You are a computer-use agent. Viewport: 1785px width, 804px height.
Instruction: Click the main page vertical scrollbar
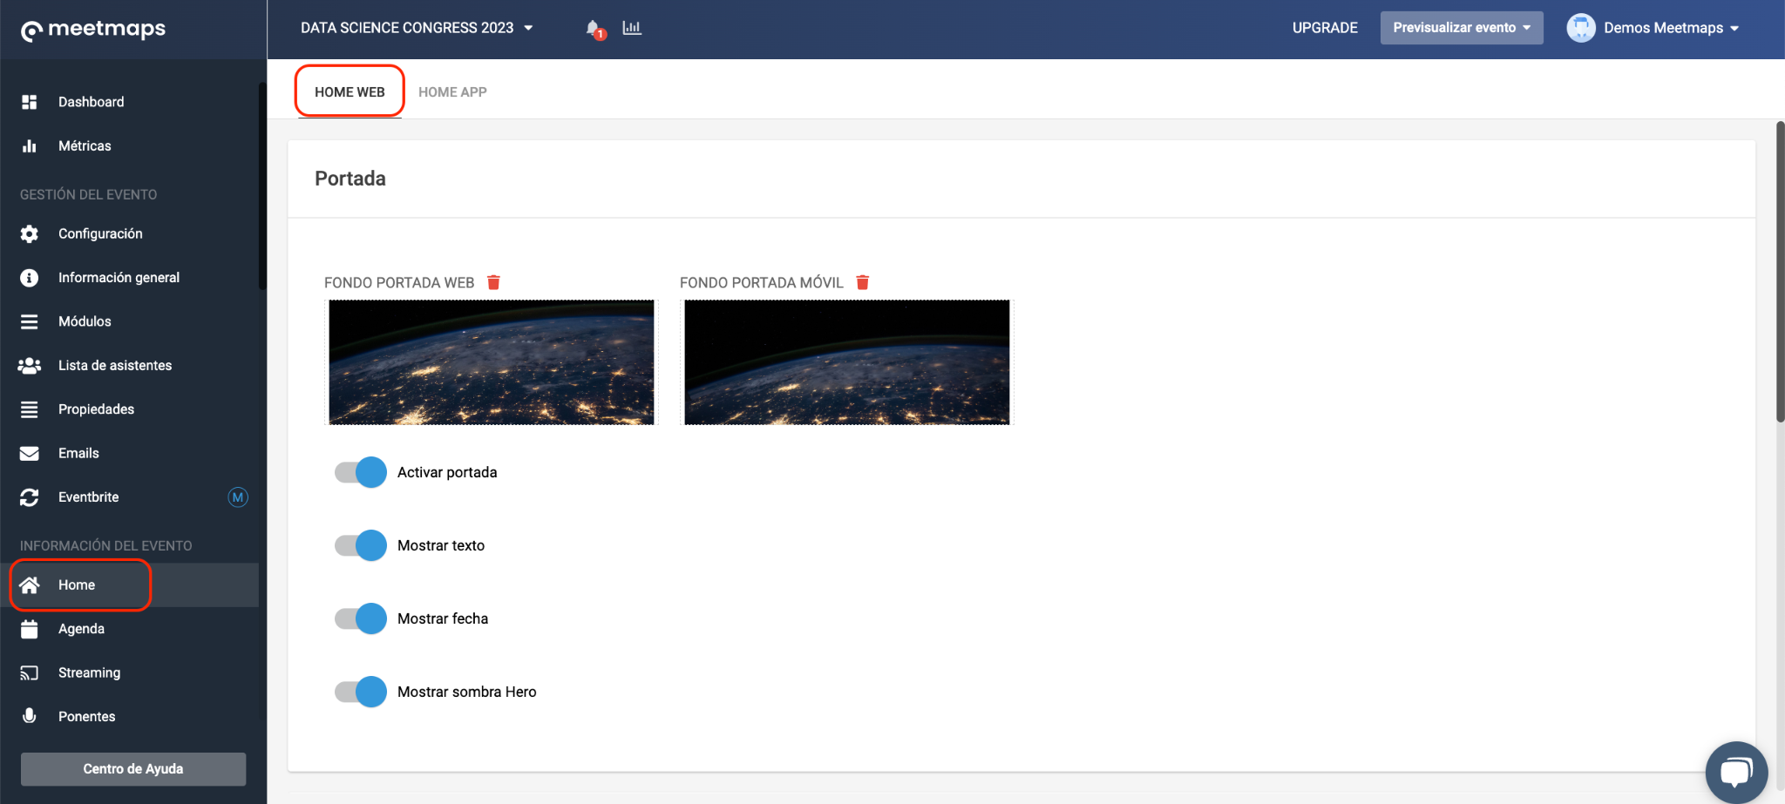1780,272
